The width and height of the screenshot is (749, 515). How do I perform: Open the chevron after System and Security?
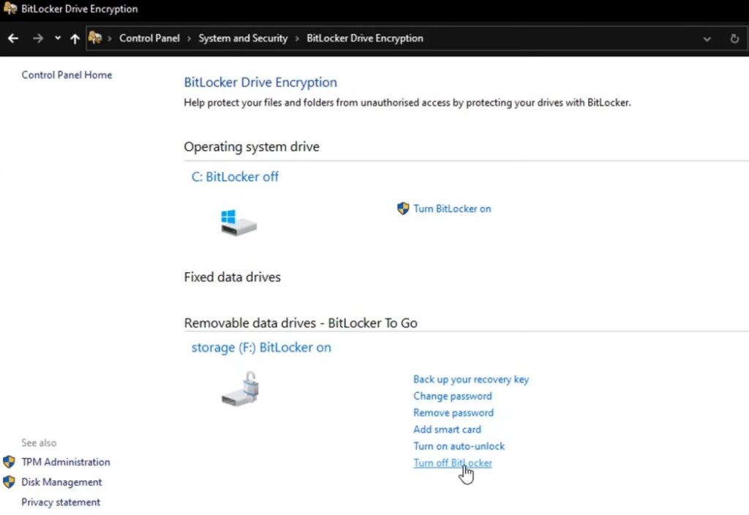point(297,39)
